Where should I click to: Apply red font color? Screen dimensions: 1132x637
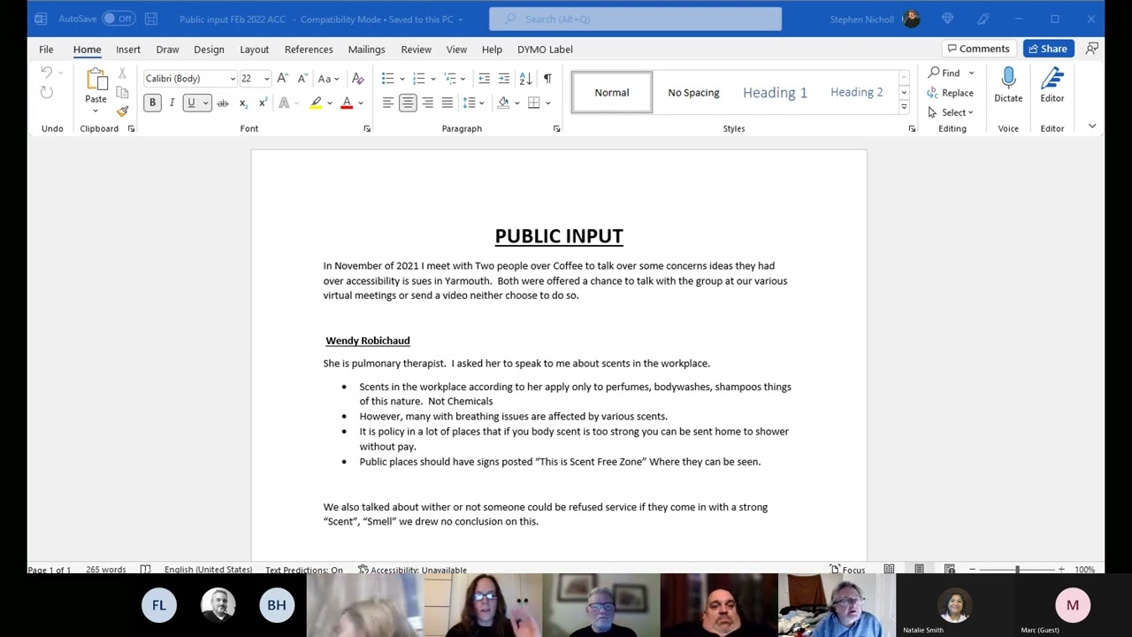(347, 104)
